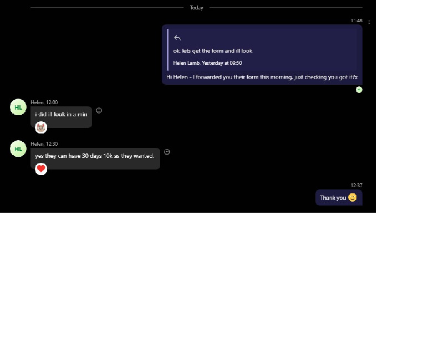The image size is (439, 339).
Task: Click the "Today" date divider
Action: click(196, 8)
